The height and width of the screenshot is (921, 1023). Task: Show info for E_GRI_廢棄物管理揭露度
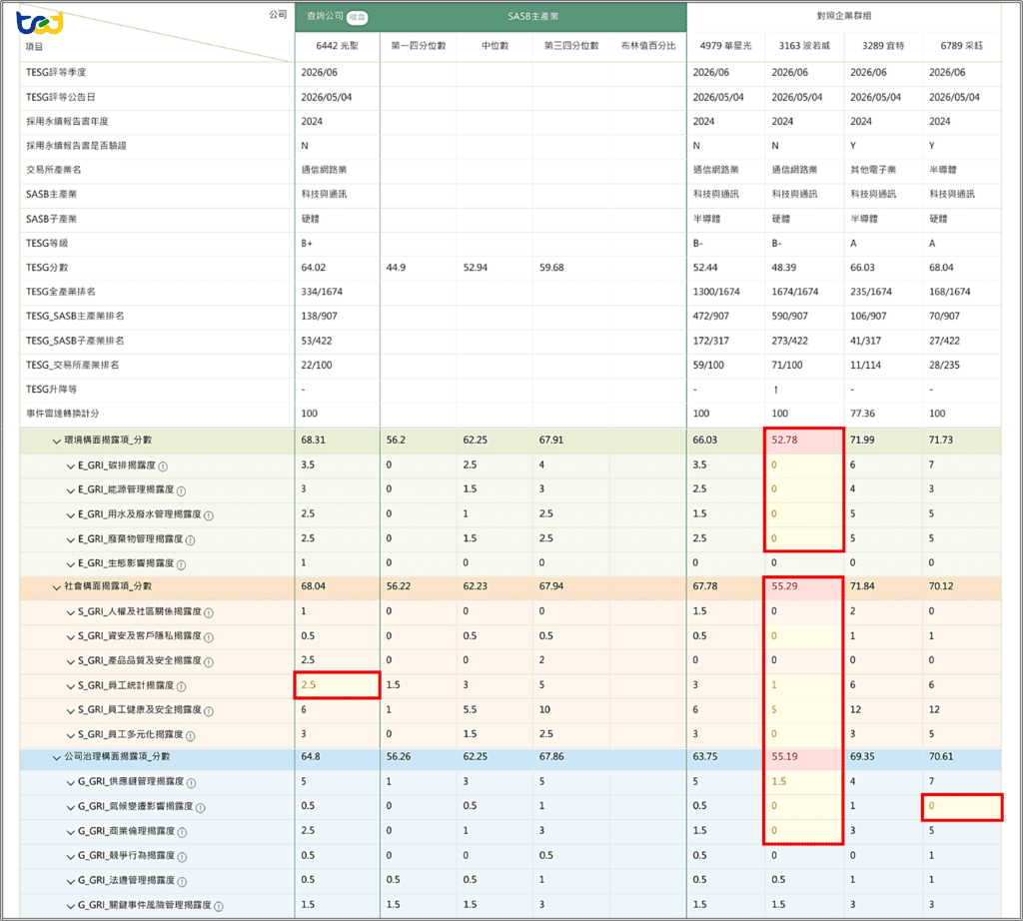point(191,539)
